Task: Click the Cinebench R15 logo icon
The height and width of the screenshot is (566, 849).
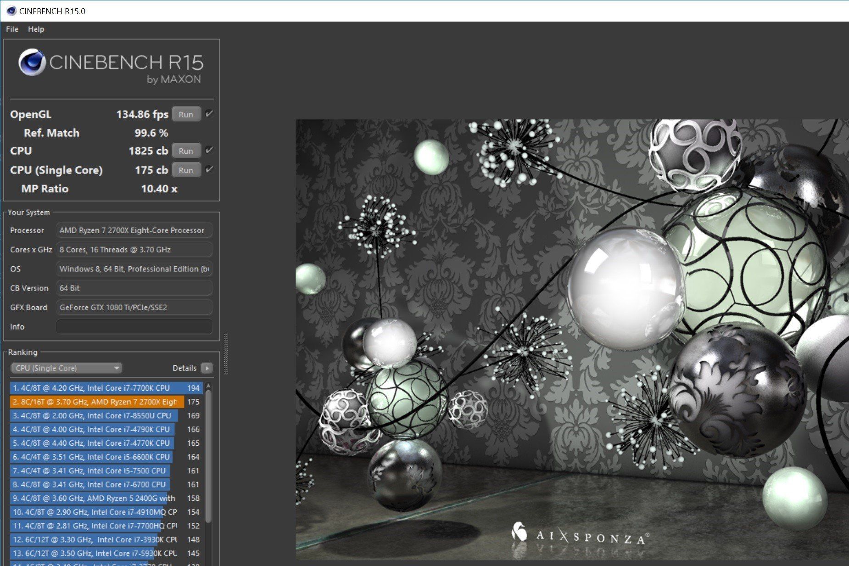Action: tap(32, 62)
